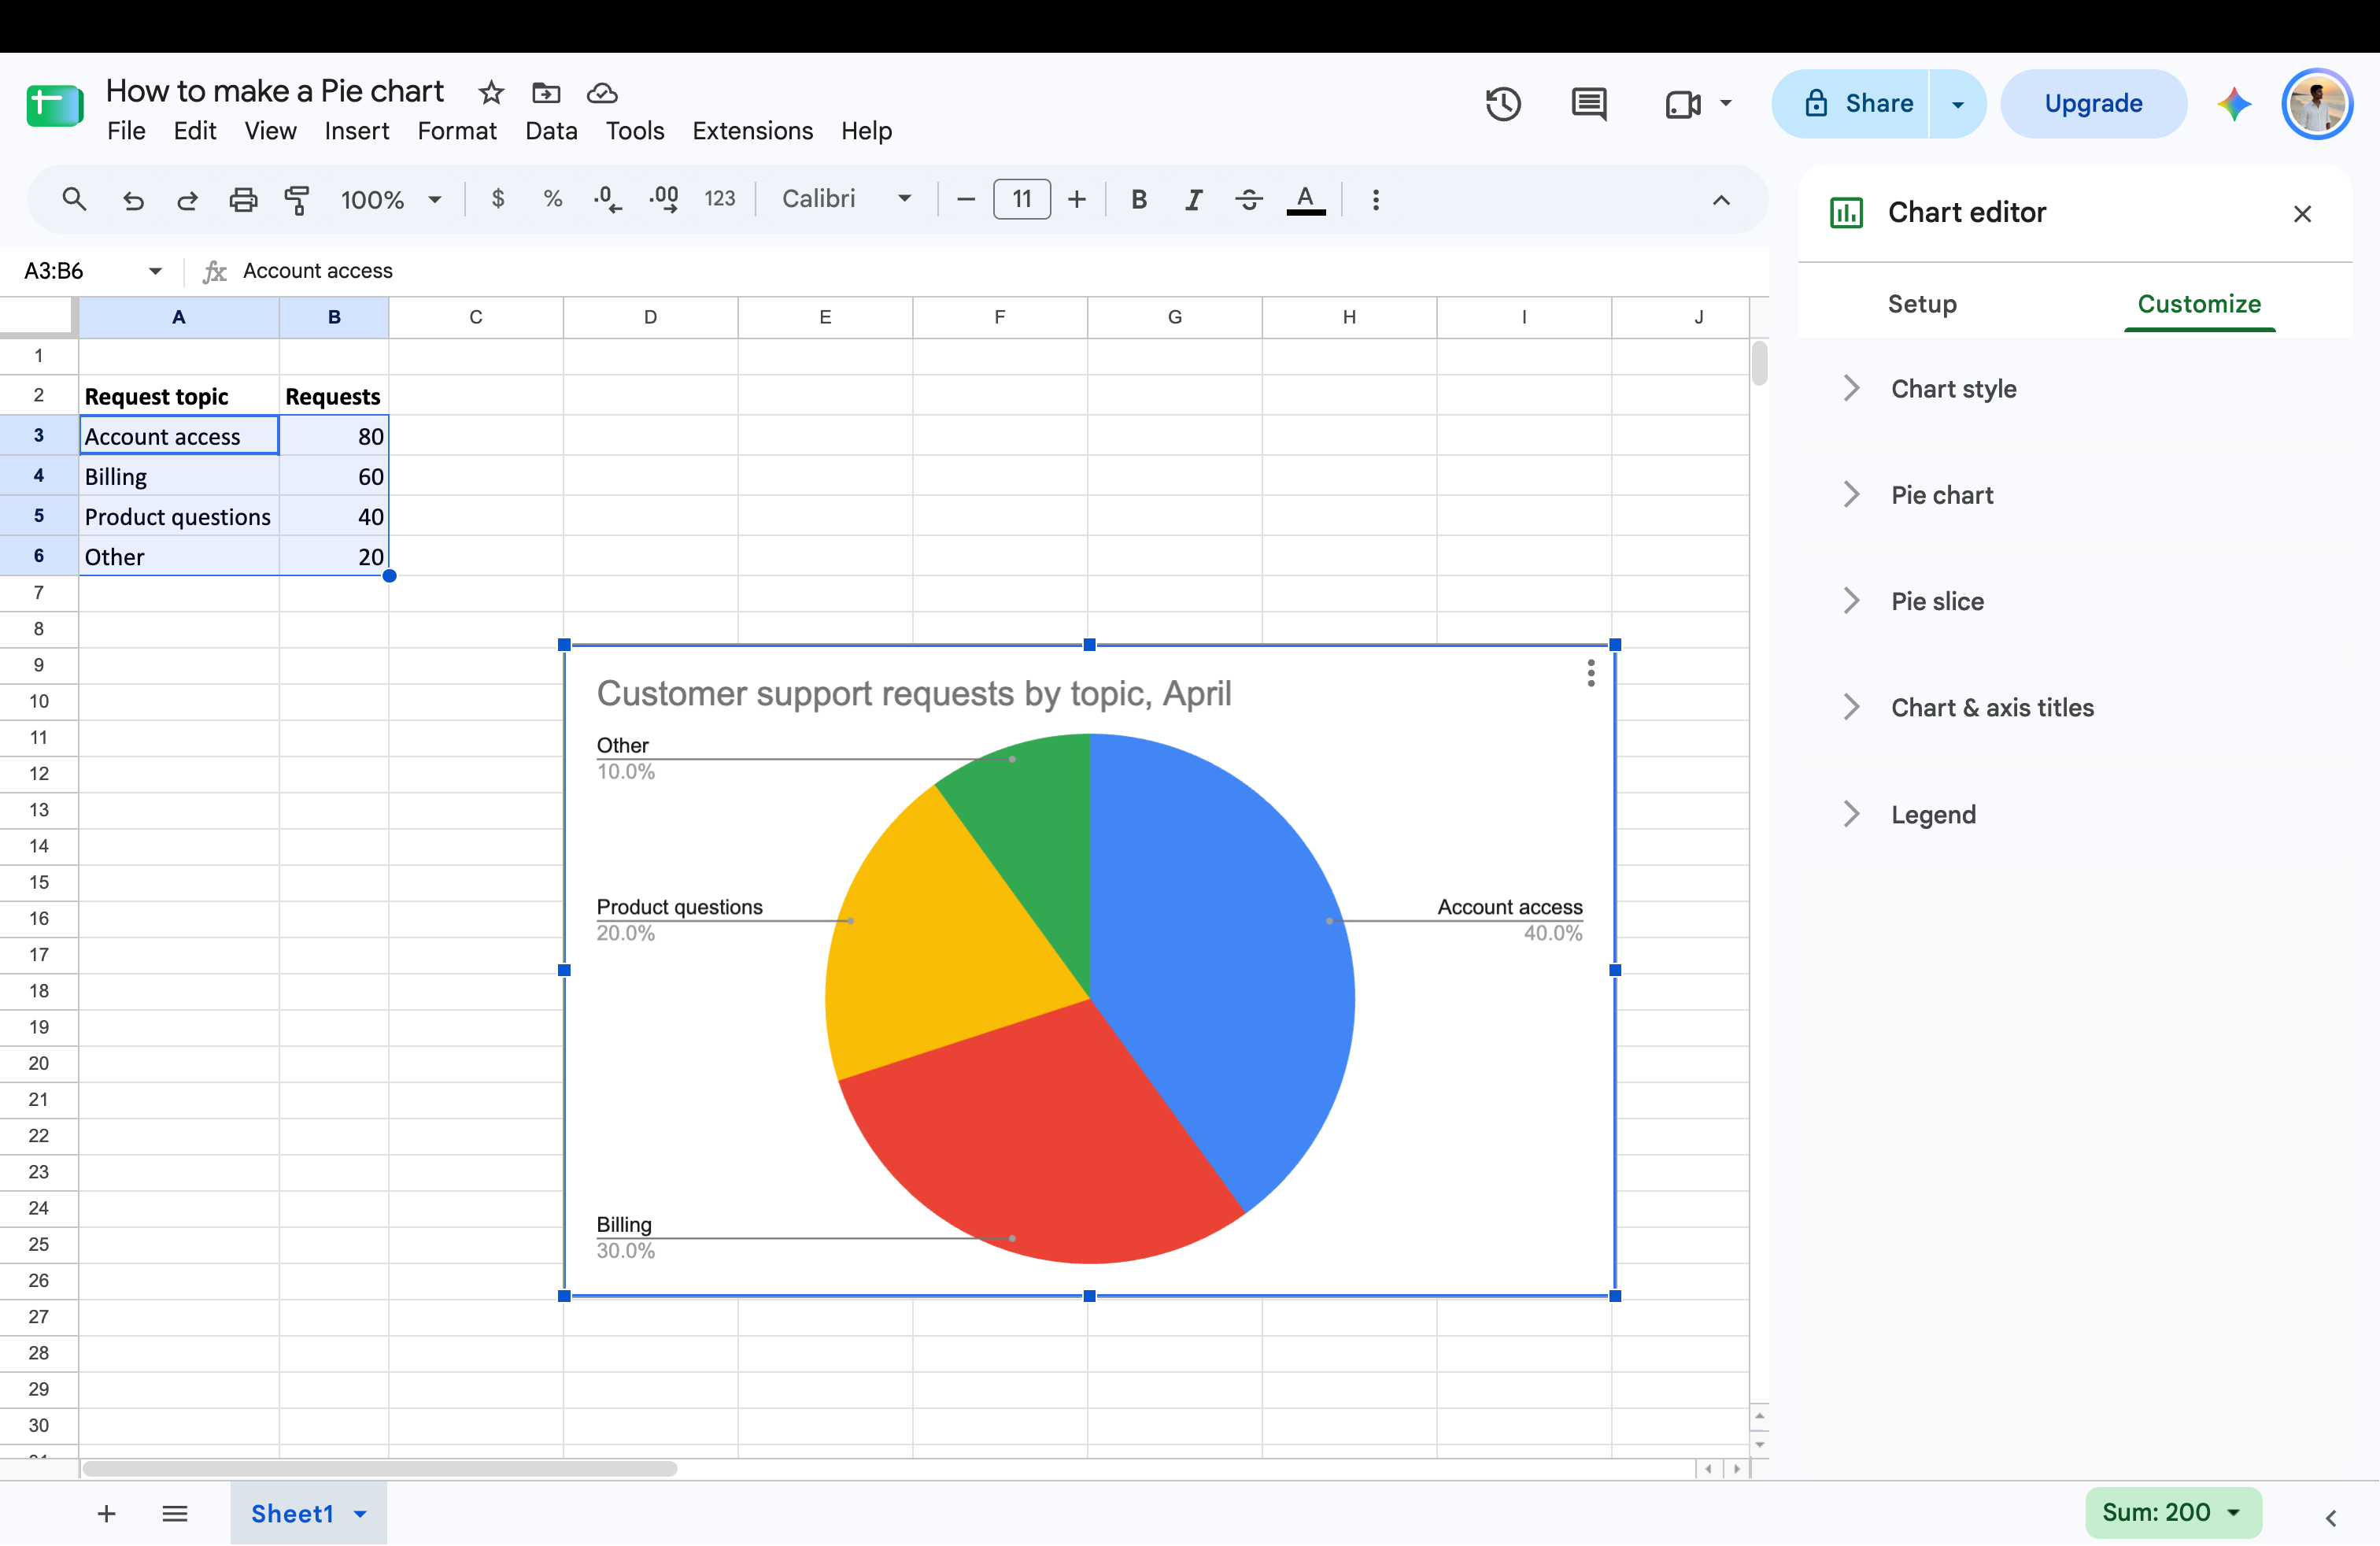Screen dimensions: 2380x1546
Task: Open the Data menu
Action: coord(551,131)
